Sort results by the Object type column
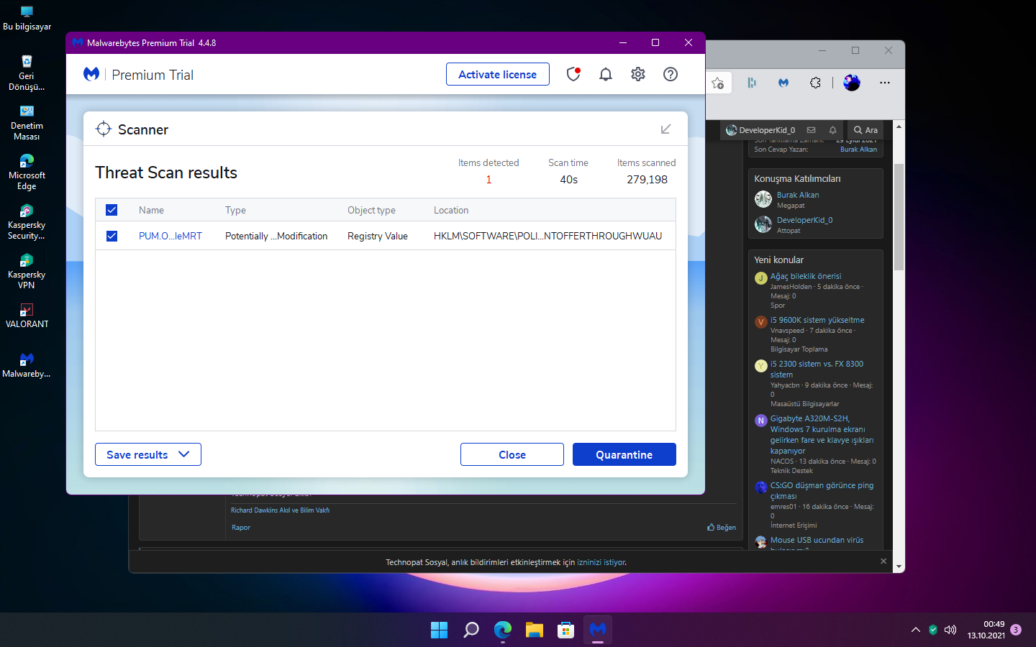The height and width of the screenshot is (647, 1036). [x=371, y=210]
